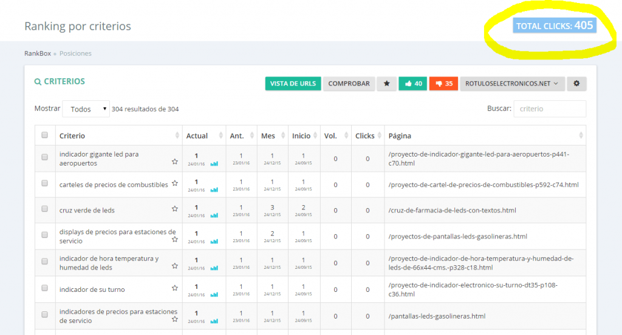This screenshot has height=335, width=622.
Task: Click the RankBox breadcrumb link
Action: click(37, 53)
